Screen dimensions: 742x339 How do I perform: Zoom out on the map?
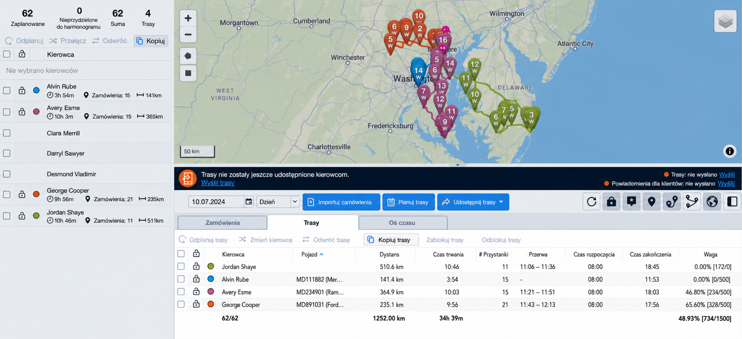click(x=188, y=34)
